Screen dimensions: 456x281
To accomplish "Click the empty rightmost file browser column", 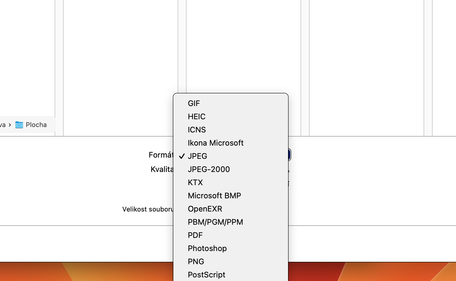I will click(366, 66).
